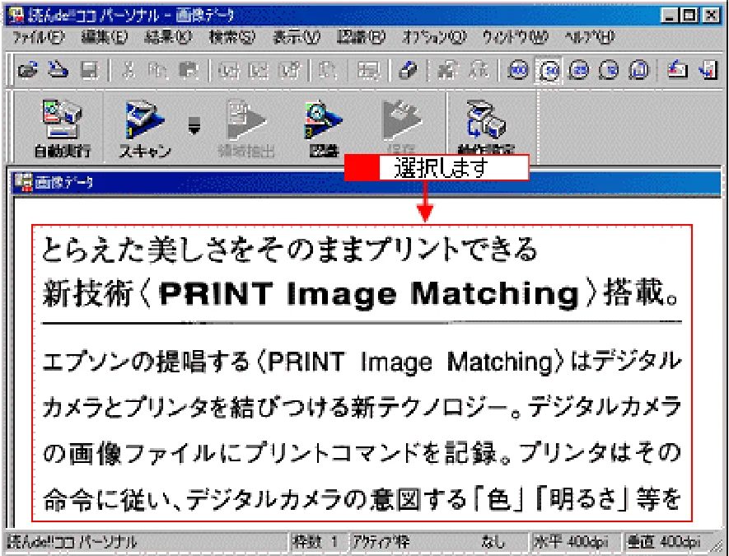Click the 自動実行 auto-run button
This screenshot has height=556, width=729.
click(62, 128)
